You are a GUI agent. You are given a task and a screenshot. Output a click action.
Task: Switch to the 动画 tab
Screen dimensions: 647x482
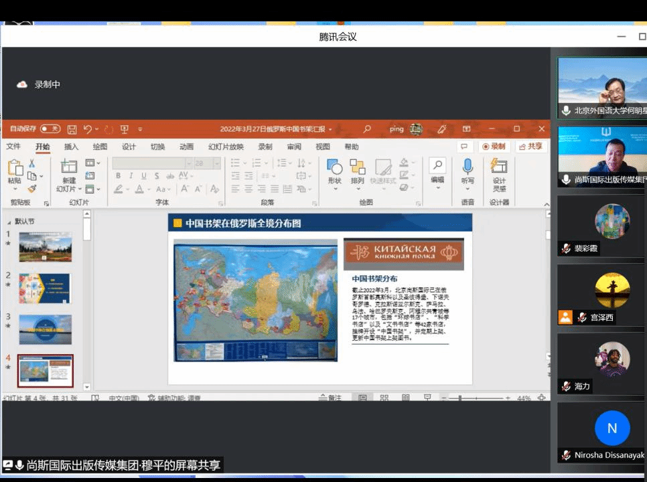(186, 147)
